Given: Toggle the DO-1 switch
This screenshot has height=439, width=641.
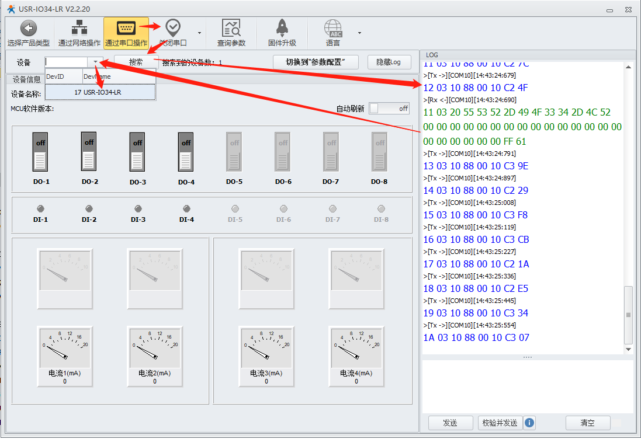Looking at the screenshot, I should coord(40,152).
